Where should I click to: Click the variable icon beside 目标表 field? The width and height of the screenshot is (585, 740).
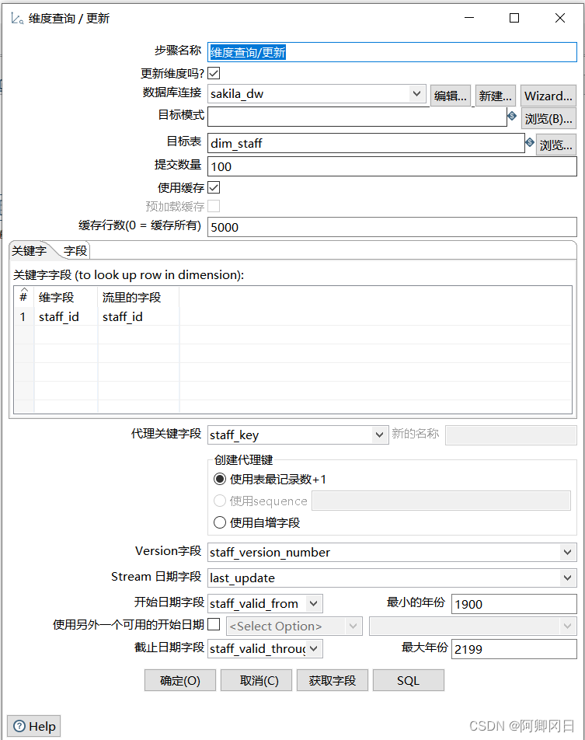point(530,142)
